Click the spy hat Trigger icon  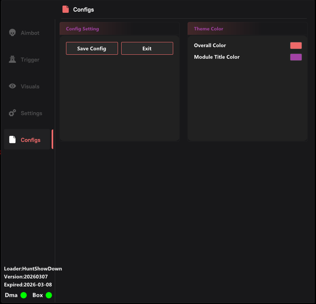12,60
